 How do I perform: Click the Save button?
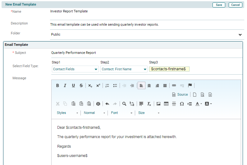(x=219, y=5)
